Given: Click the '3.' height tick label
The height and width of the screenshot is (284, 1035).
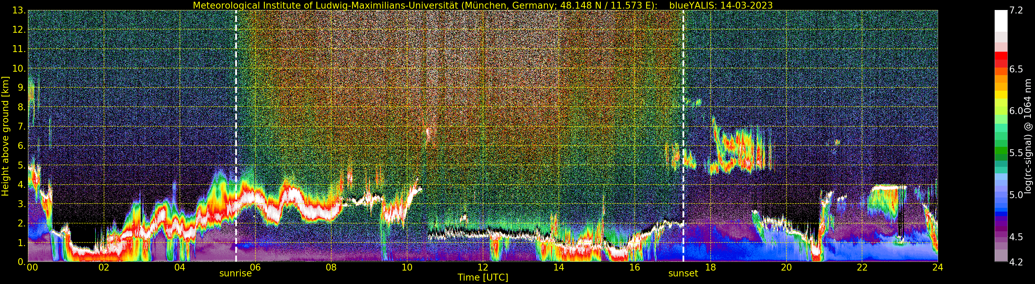Looking at the screenshot, I should (21, 204).
